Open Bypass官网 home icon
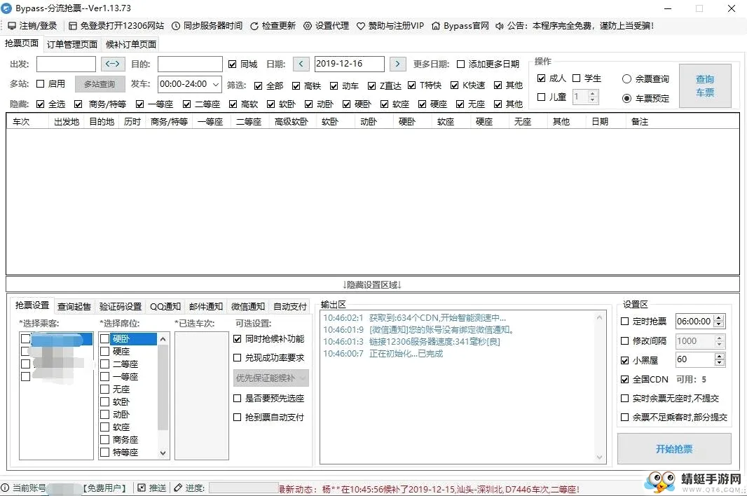Image resolution: width=747 pixels, height=496 pixels. 436,26
